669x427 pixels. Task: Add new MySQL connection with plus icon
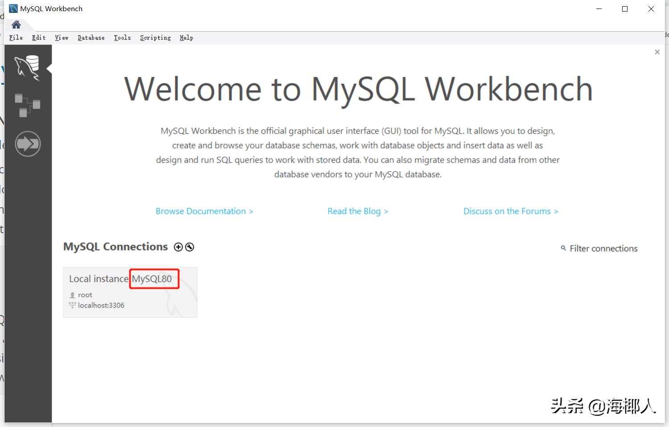pyautogui.click(x=178, y=247)
